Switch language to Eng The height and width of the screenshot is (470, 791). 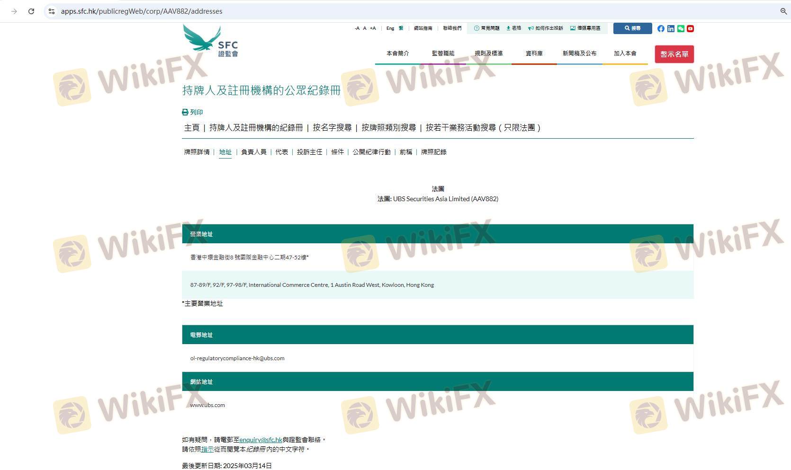pyautogui.click(x=390, y=28)
